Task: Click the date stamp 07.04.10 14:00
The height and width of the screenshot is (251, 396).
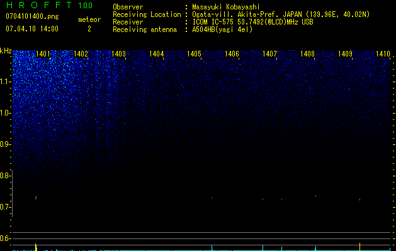Action: pos(32,29)
